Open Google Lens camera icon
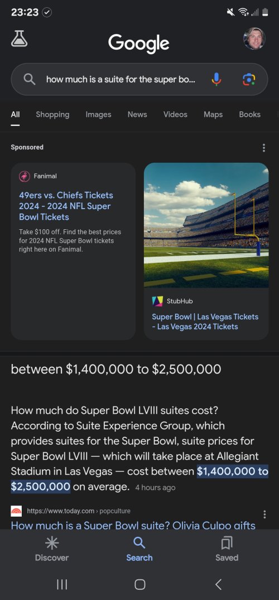The image size is (279, 600). [249, 79]
